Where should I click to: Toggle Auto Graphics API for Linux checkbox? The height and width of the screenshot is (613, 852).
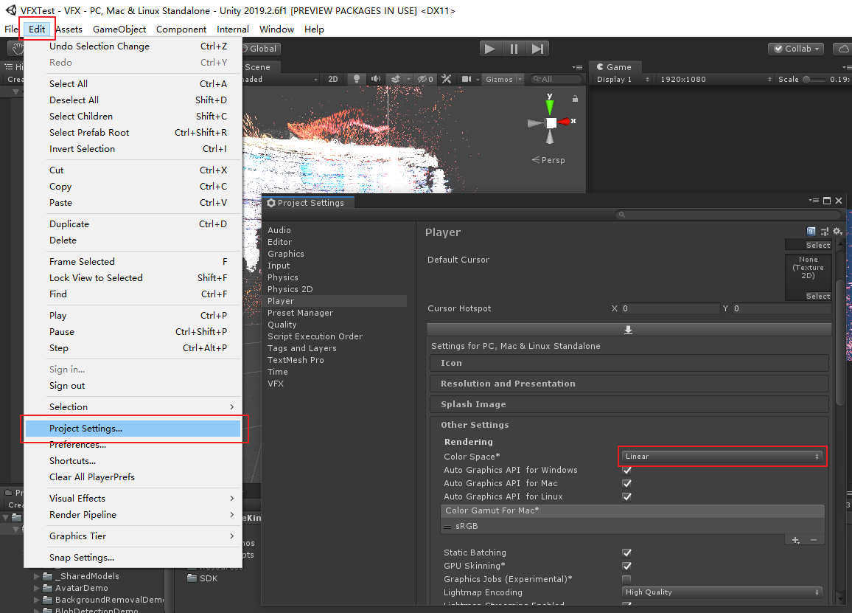click(627, 496)
